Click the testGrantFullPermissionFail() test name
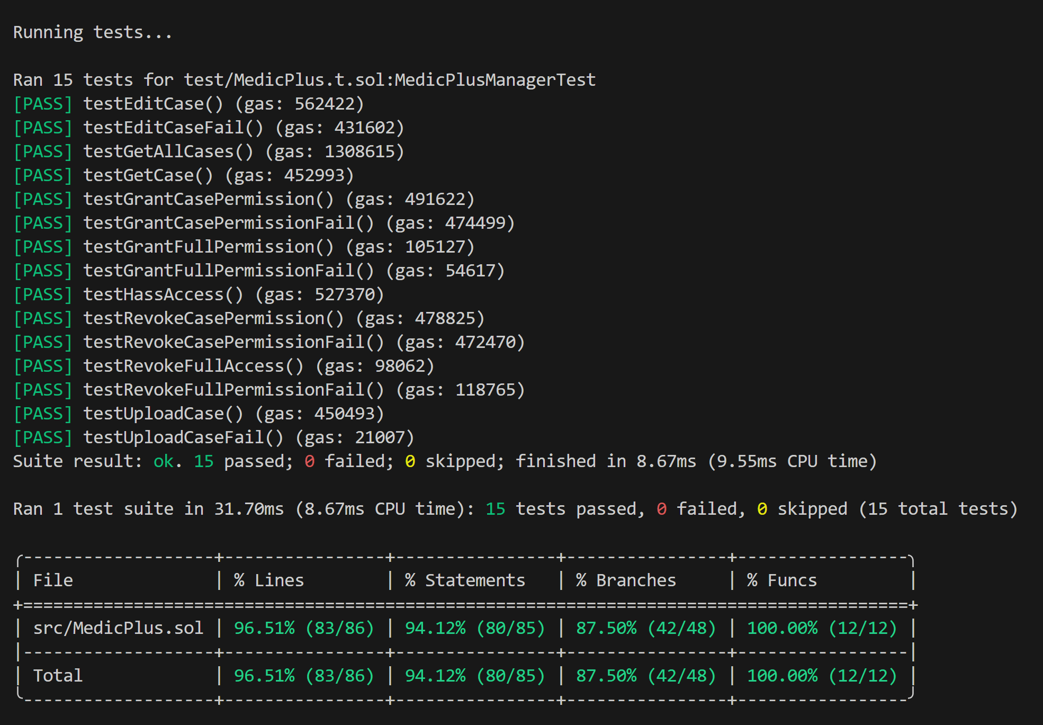 pos(229,271)
